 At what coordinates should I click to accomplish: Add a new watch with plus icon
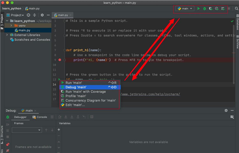(59, 129)
